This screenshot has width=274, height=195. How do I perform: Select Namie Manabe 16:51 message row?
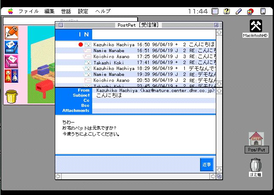coord(136,50)
